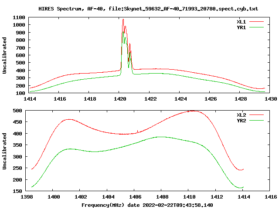The image size is (279, 209).
Task: Click the XL1 legend label
Action: 241,22
